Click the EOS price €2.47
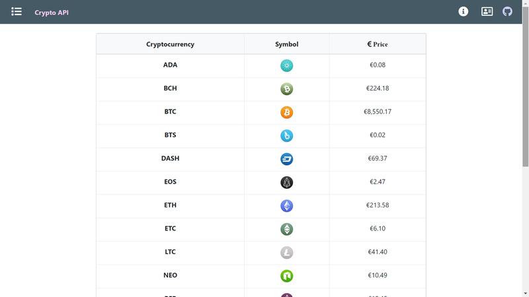 pyautogui.click(x=378, y=182)
